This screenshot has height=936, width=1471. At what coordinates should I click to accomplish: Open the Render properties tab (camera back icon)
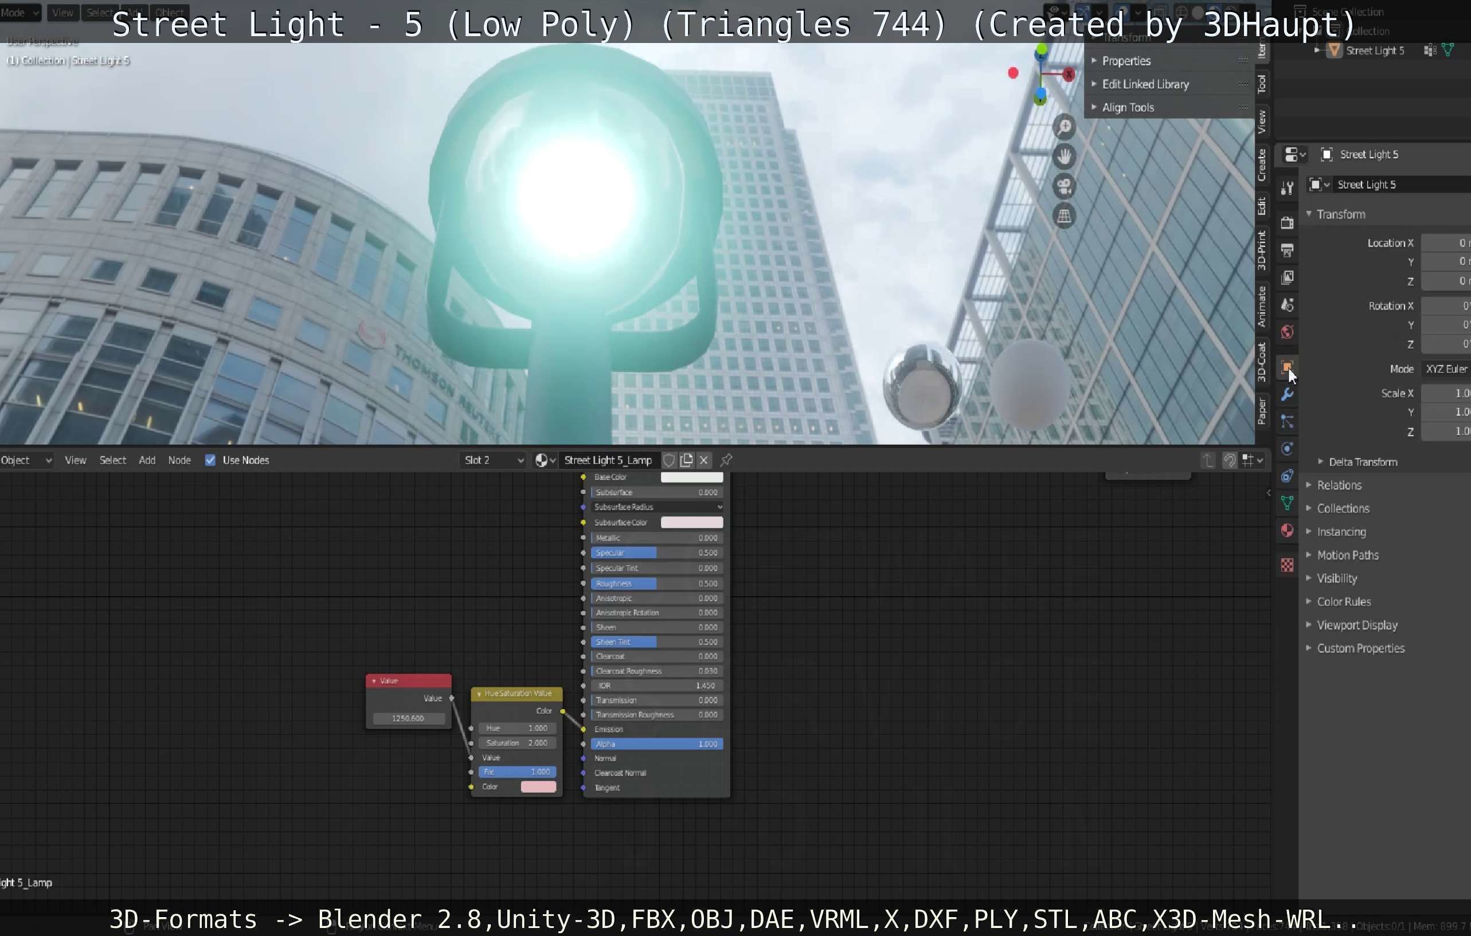pyautogui.click(x=1286, y=223)
